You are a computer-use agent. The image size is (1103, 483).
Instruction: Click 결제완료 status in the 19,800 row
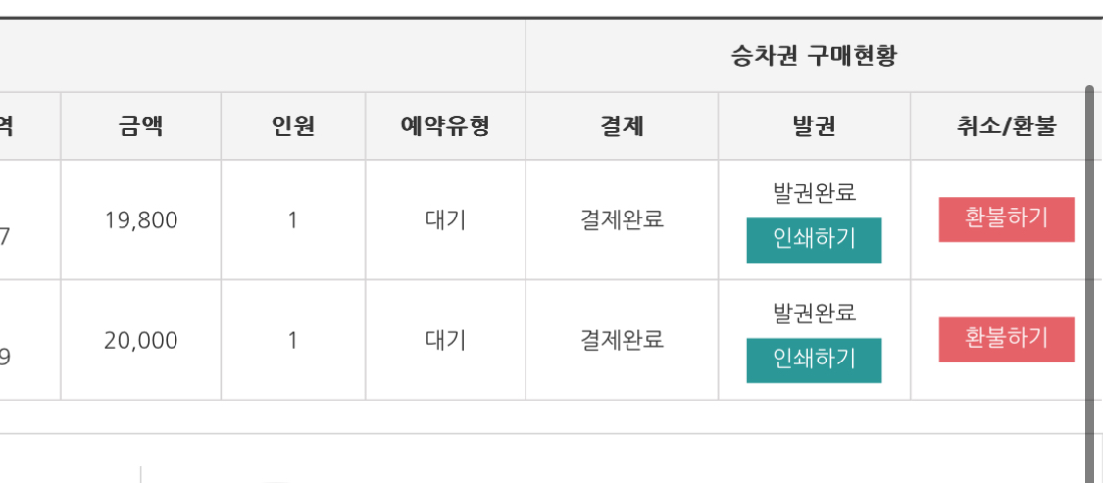(622, 220)
